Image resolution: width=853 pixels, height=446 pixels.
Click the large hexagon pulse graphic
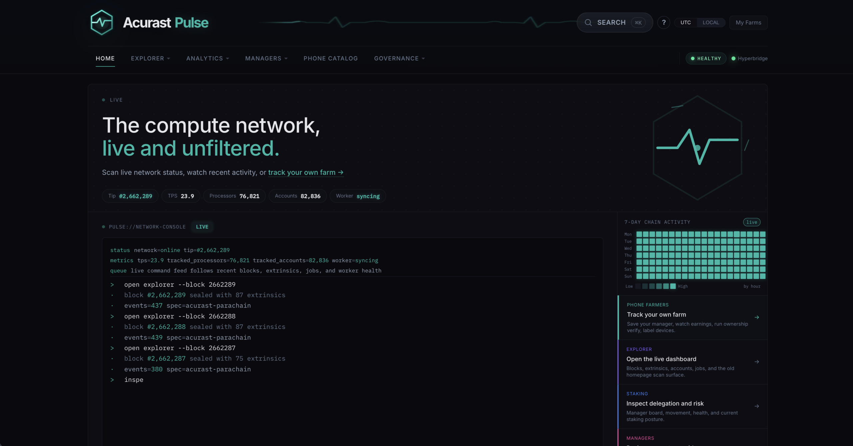click(697, 148)
